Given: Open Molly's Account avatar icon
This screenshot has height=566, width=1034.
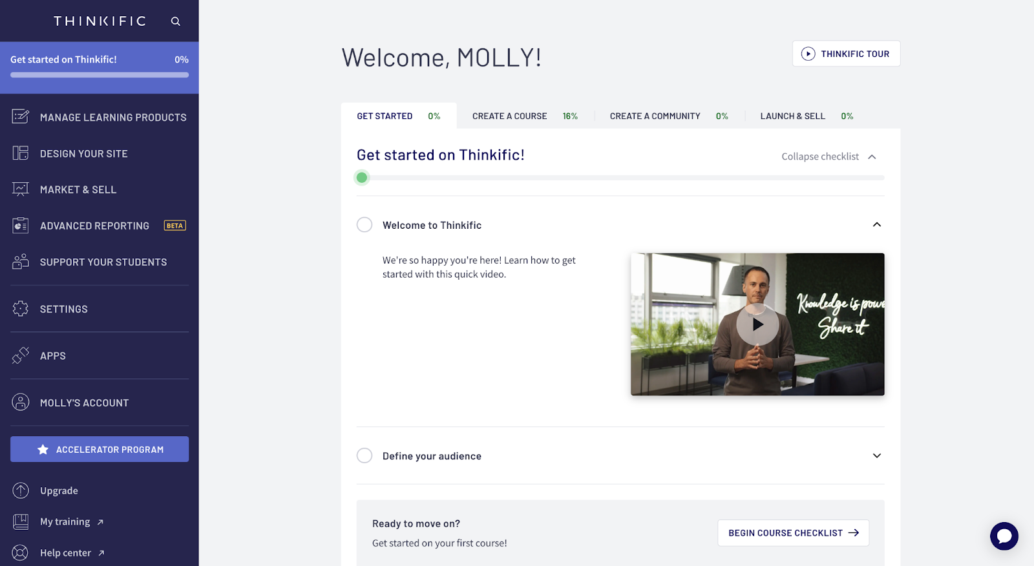Looking at the screenshot, I should (21, 403).
